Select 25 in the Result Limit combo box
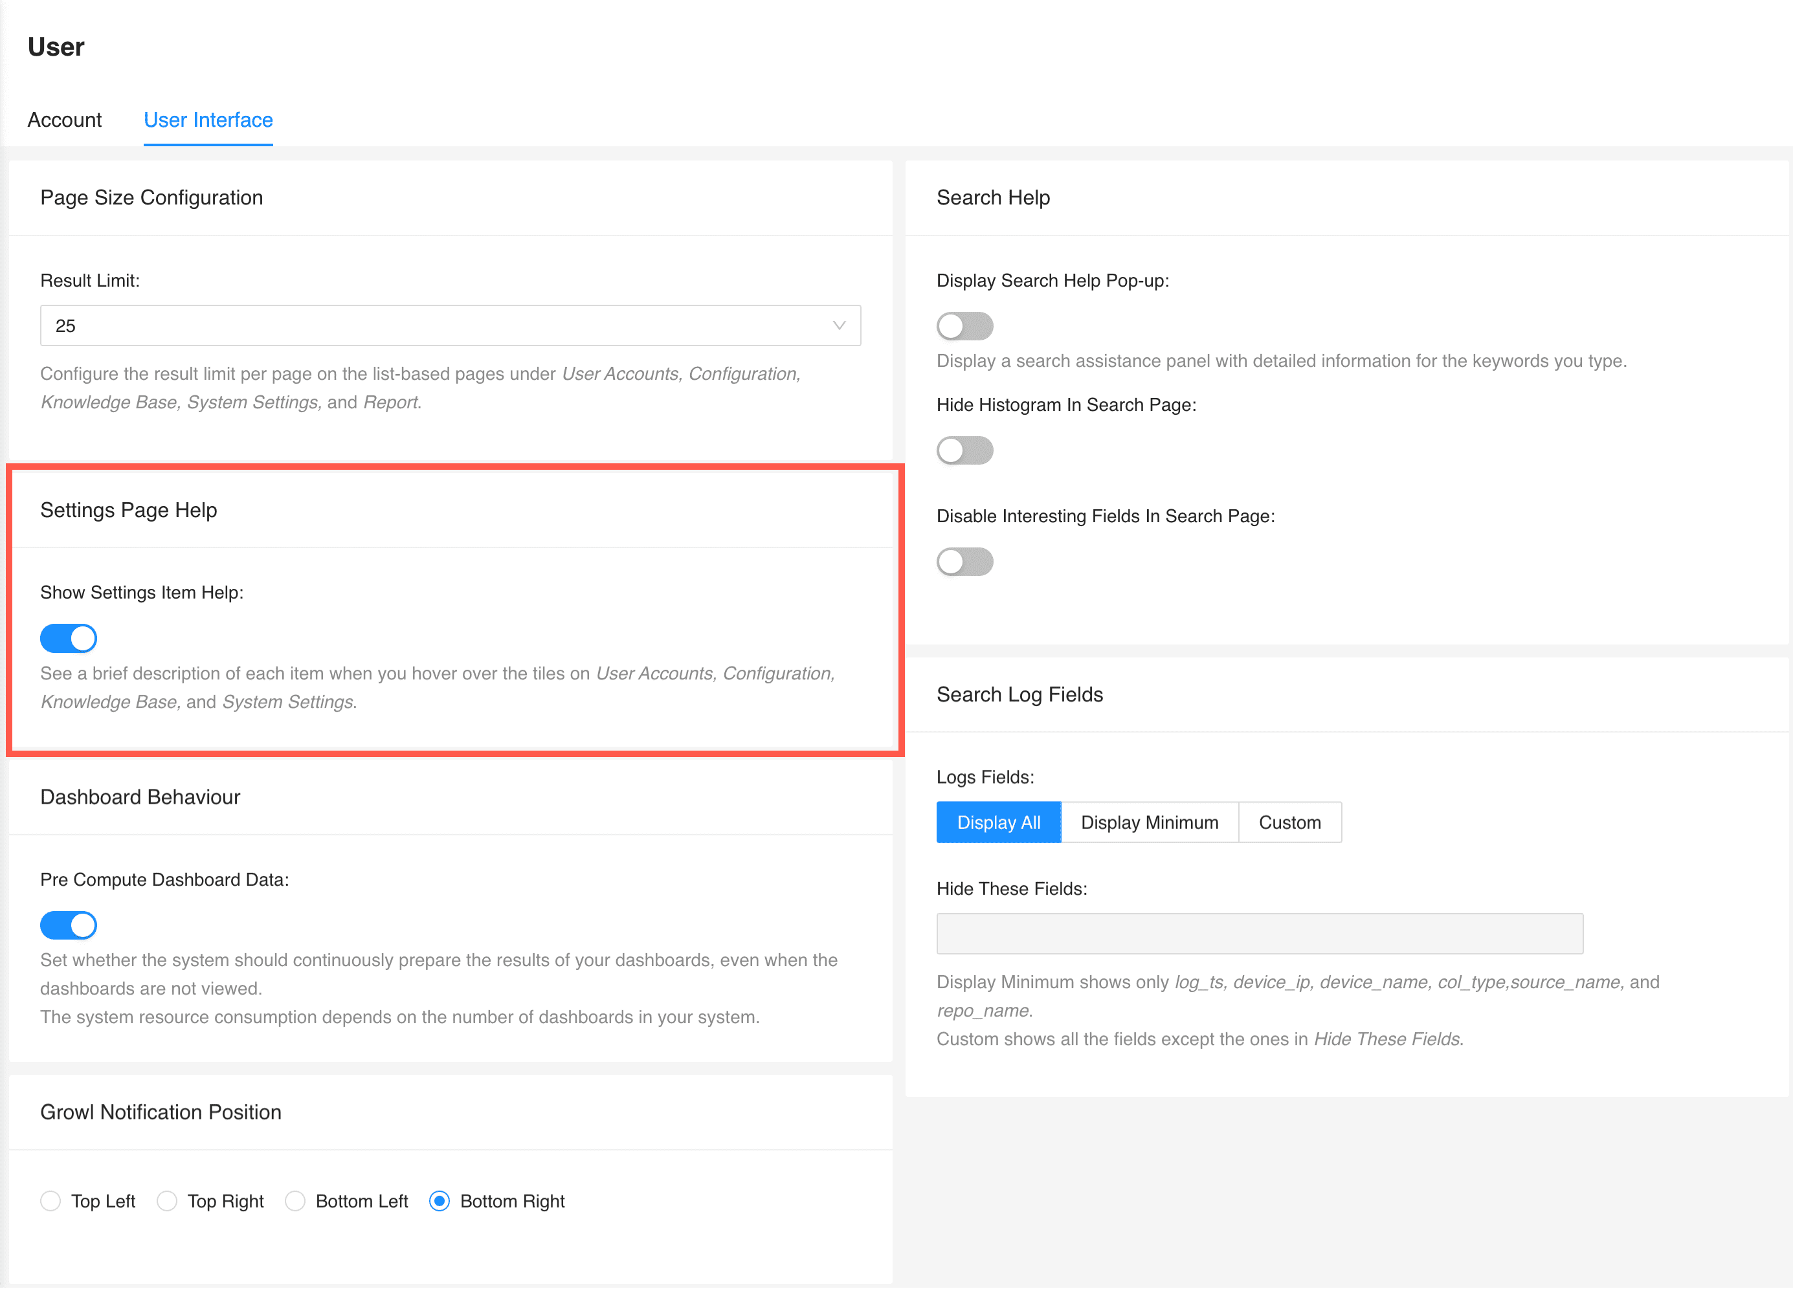Image resolution: width=1793 pixels, height=1289 pixels. [451, 325]
